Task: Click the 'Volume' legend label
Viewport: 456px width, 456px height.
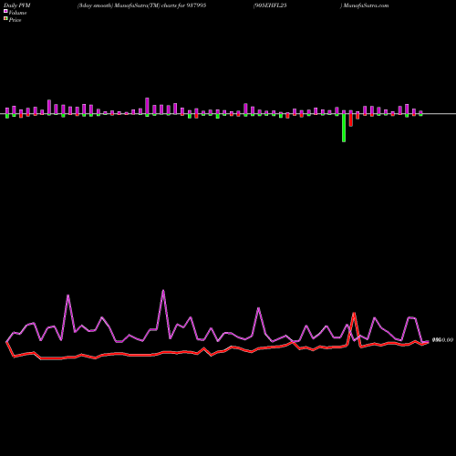Action: (x=17, y=13)
